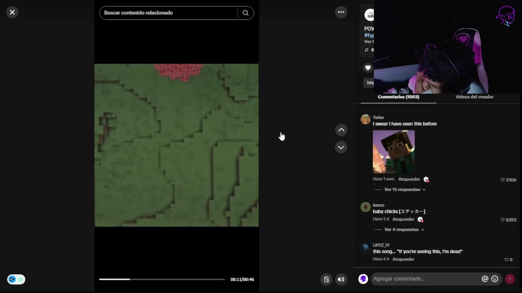Reply to kenzo's comment via 'Responder'
522x293 pixels.
click(x=403, y=219)
